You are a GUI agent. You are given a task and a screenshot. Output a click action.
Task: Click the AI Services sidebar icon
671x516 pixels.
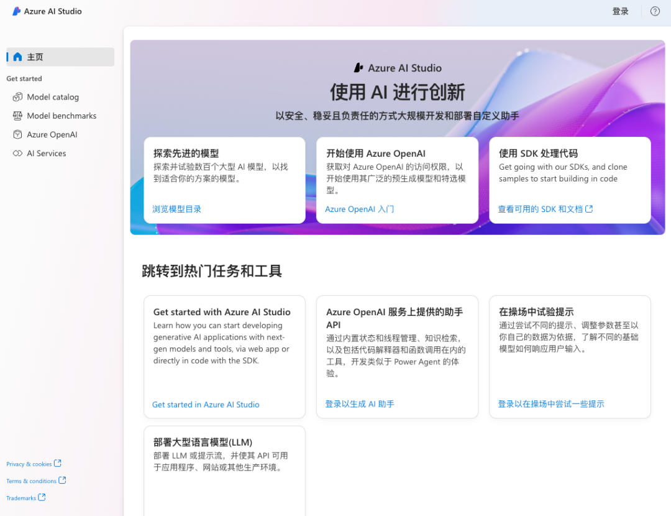17,154
